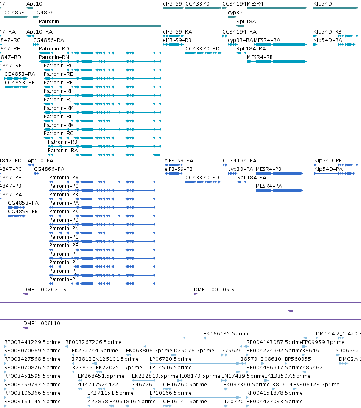The image size is (361, 408).
Task: Select transcript label Patronin-RO
Action: [59, 134]
